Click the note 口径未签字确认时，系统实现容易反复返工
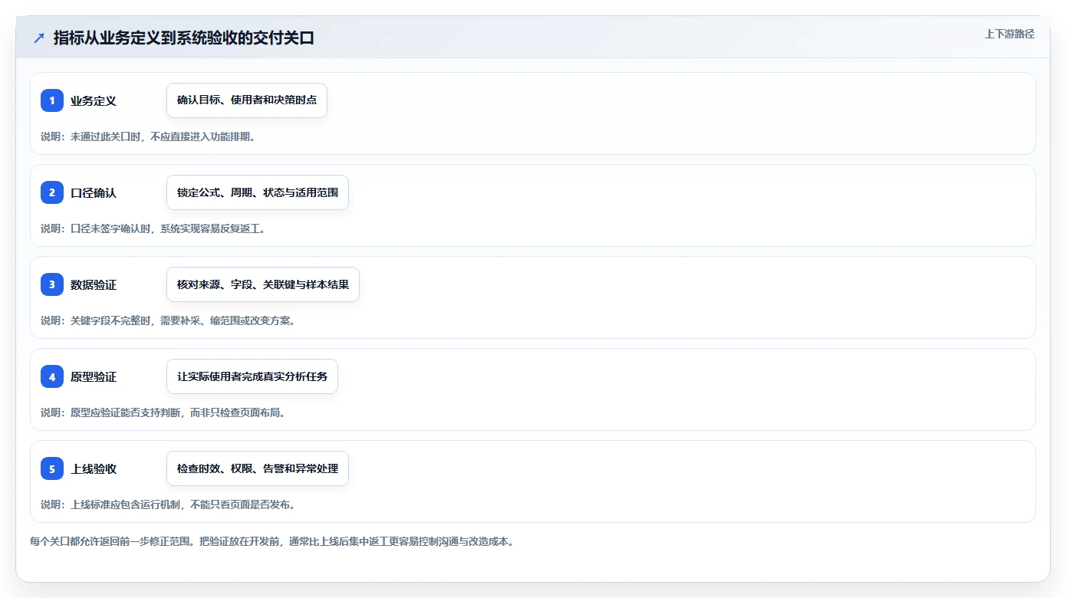The width and height of the screenshot is (1066, 598). pyautogui.click(x=153, y=228)
